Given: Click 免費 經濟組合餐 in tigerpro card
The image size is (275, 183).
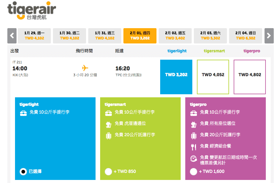Looking at the screenshot, I should 216,146.
